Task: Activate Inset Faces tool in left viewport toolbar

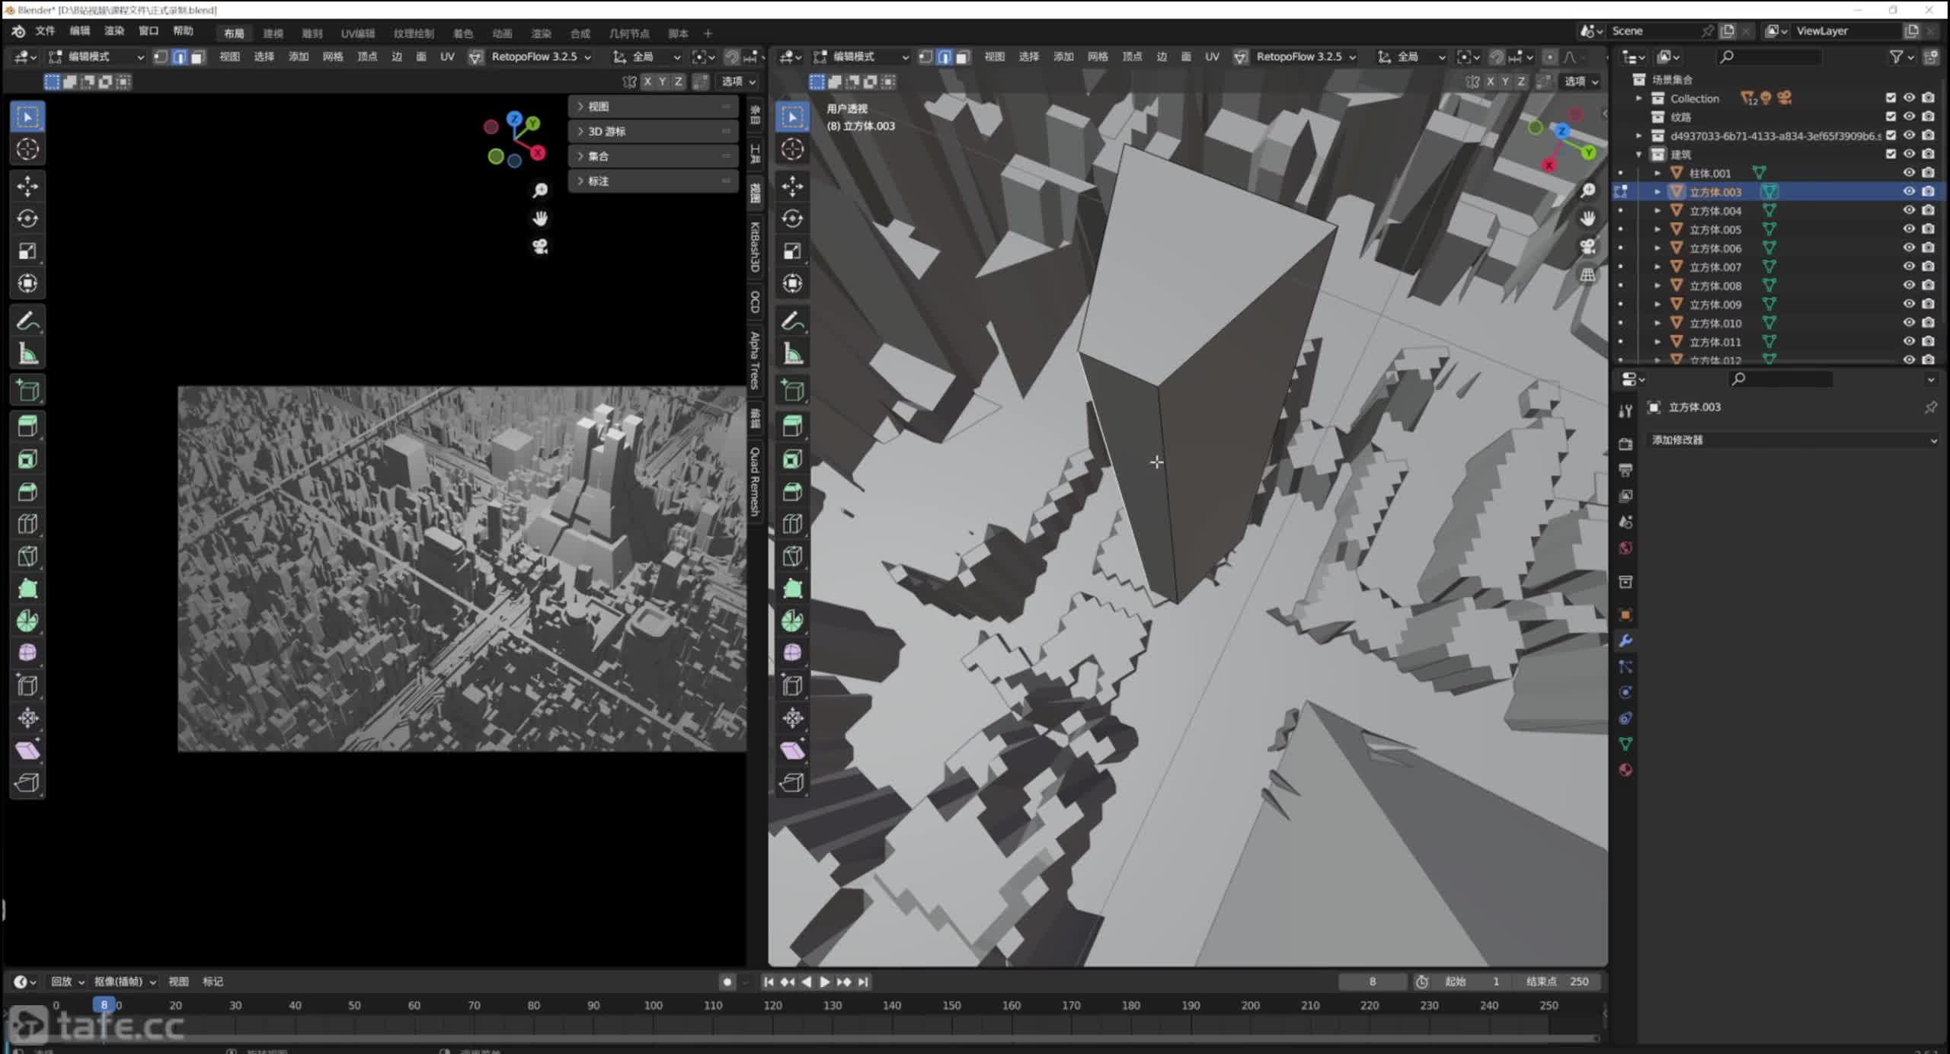Action: click(x=27, y=459)
